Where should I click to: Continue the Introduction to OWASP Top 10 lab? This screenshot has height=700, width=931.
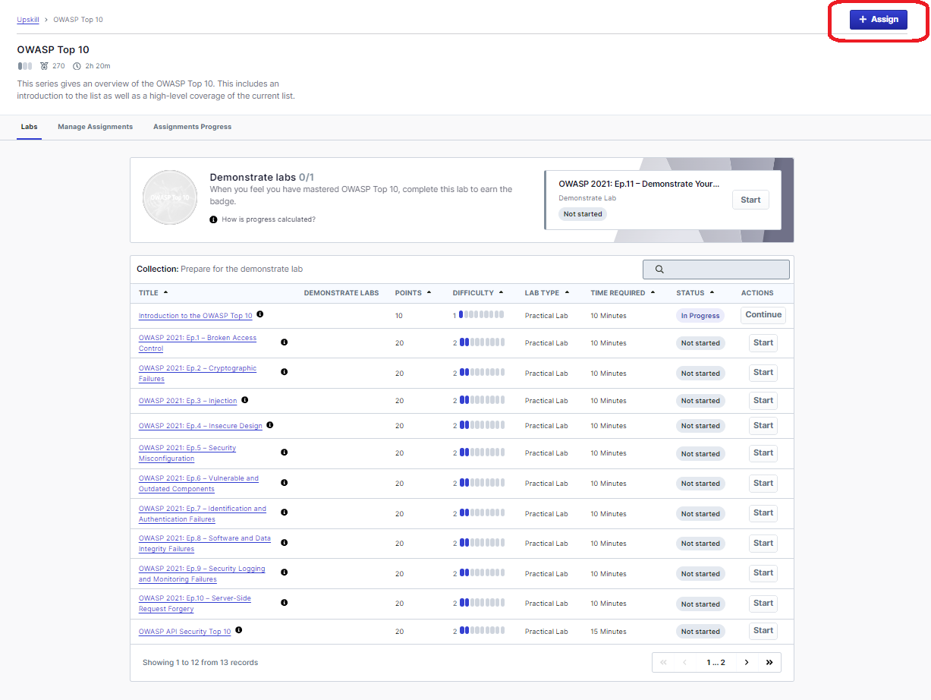tap(763, 315)
